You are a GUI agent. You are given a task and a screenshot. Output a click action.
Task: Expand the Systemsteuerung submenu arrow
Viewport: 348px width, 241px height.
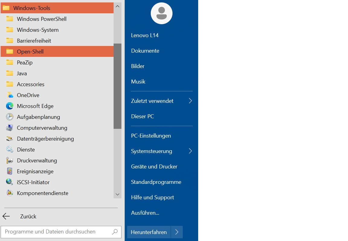pos(190,151)
